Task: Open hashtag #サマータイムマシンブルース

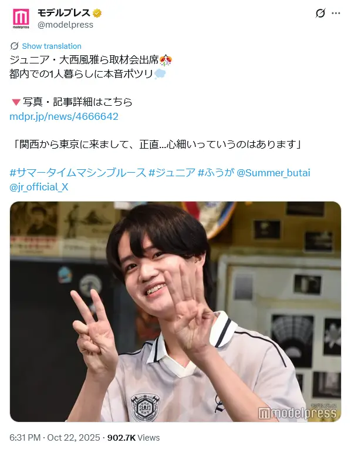Action: click(78, 173)
